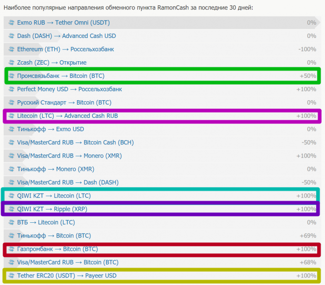
Task: Click exchange icon beside Zcash (ZEC) row
Action: click(x=11, y=63)
